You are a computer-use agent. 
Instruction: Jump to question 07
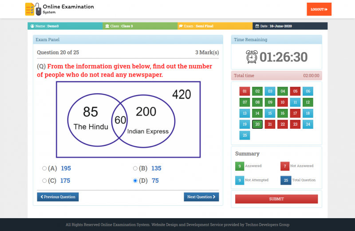pyautogui.click(x=245, y=102)
